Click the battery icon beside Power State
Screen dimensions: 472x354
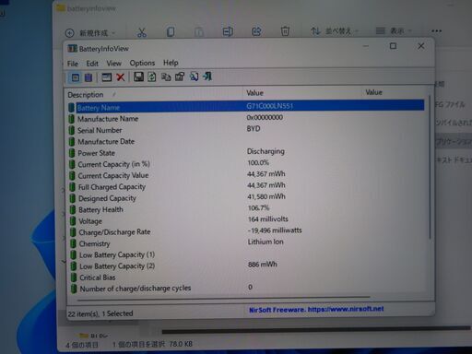(x=72, y=153)
